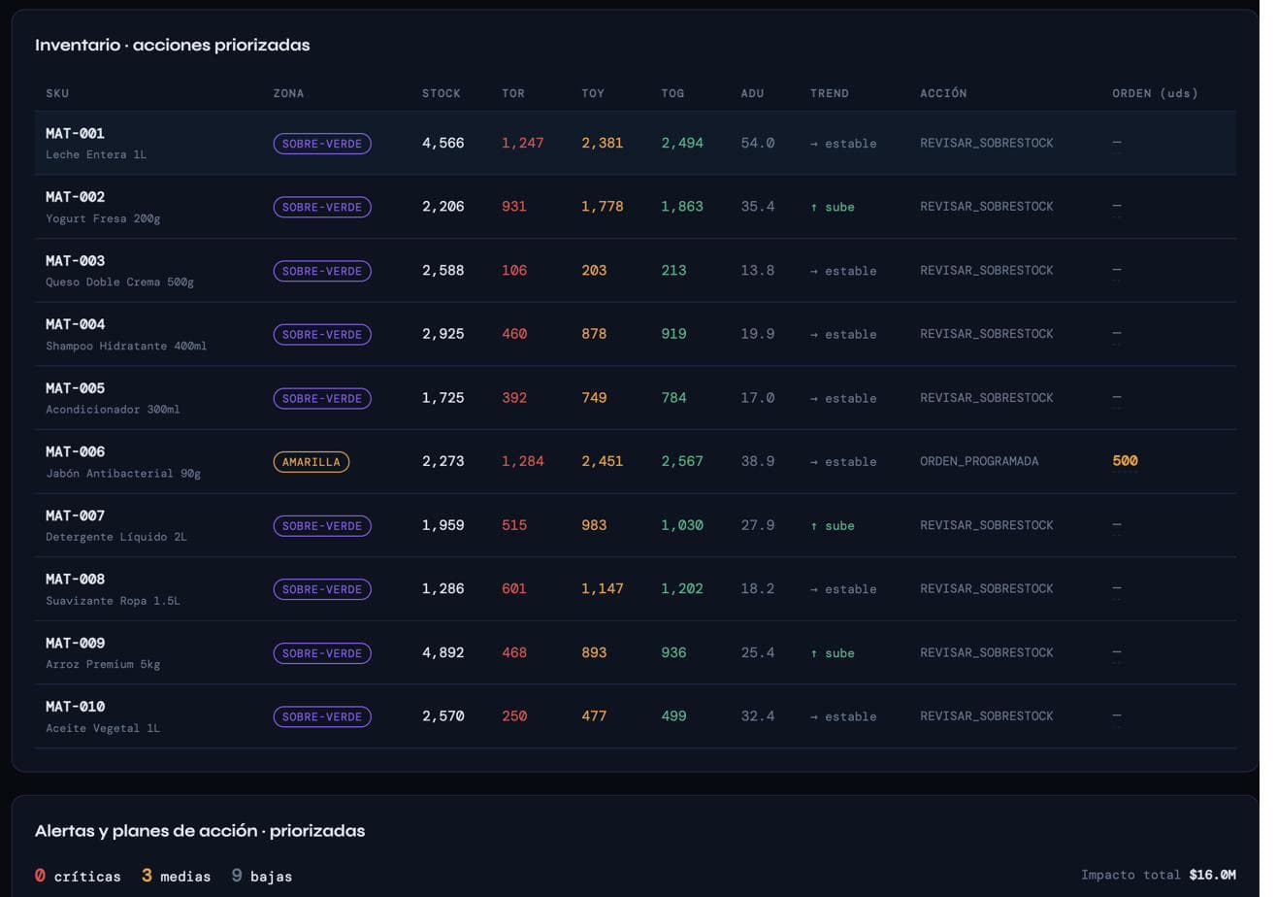Click stock value 2,273
The width and height of the screenshot is (1277, 897).
(x=442, y=461)
